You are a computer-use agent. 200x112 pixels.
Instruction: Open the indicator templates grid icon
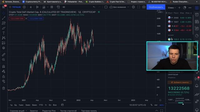pyautogui.click(x=52, y=7)
